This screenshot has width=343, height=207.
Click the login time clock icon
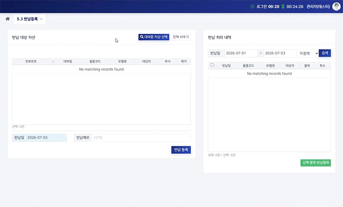(x=252, y=6)
